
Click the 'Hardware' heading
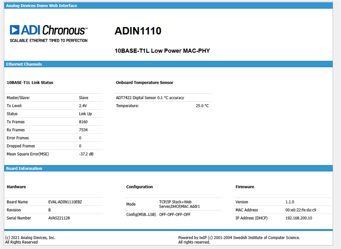[x=16, y=187]
